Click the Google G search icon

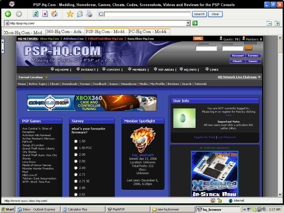coord(101,14)
